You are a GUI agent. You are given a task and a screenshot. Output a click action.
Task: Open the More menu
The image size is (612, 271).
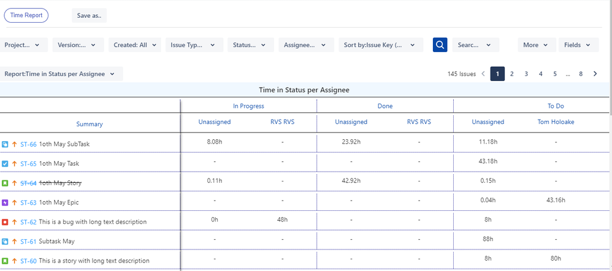tap(537, 45)
